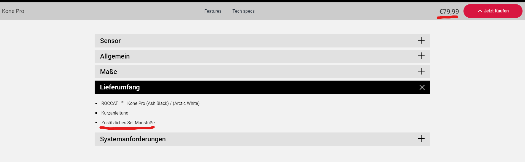Screen dimensions: 525x162
Task: Click the registered trademark symbol after ROCCAT
Action: (122, 102)
